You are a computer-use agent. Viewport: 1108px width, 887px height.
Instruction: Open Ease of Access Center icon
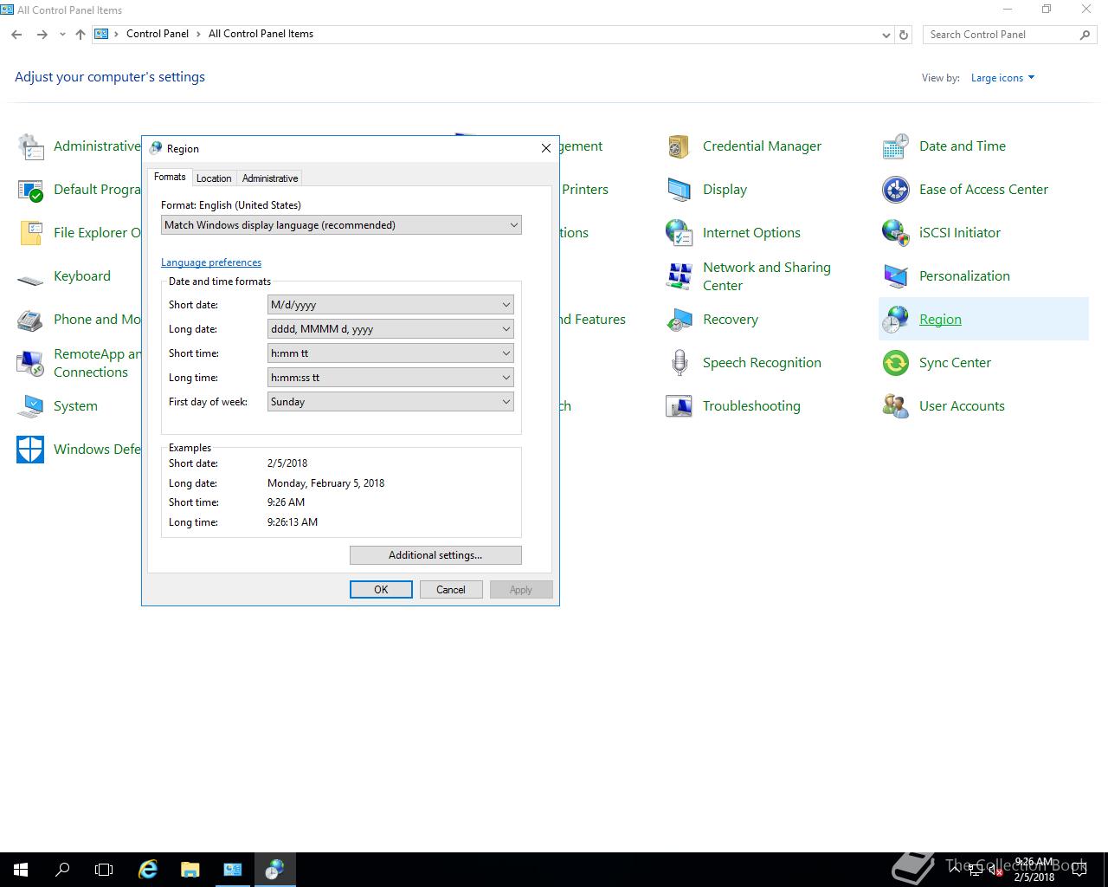[896, 190]
